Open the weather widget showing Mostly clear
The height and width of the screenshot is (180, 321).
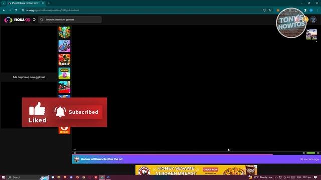click(260, 177)
